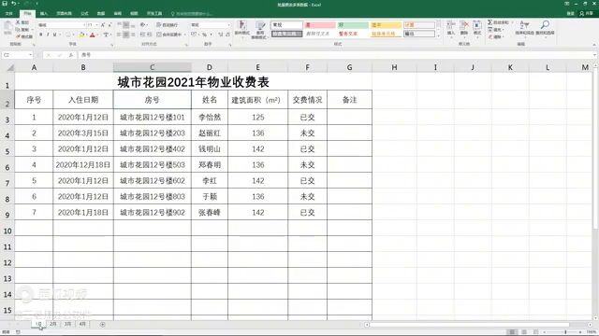The height and width of the screenshot is (336, 599).
Task: Click the decrease decimal icon
Action: pyautogui.click(x=227, y=35)
